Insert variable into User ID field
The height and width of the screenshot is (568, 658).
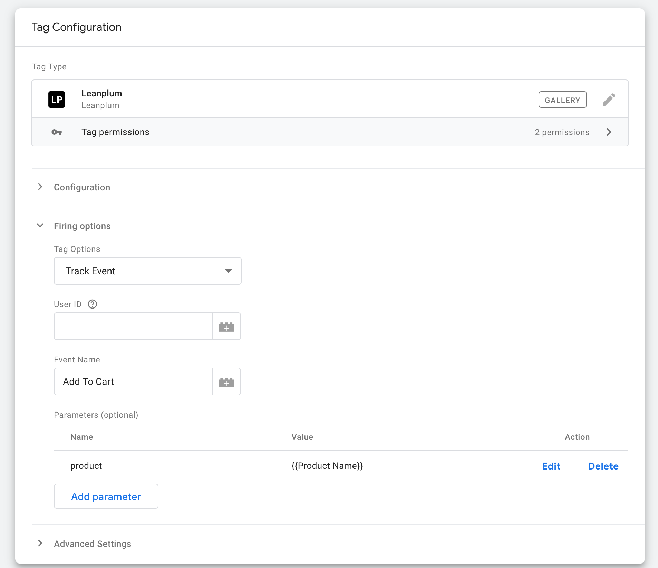coord(226,326)
